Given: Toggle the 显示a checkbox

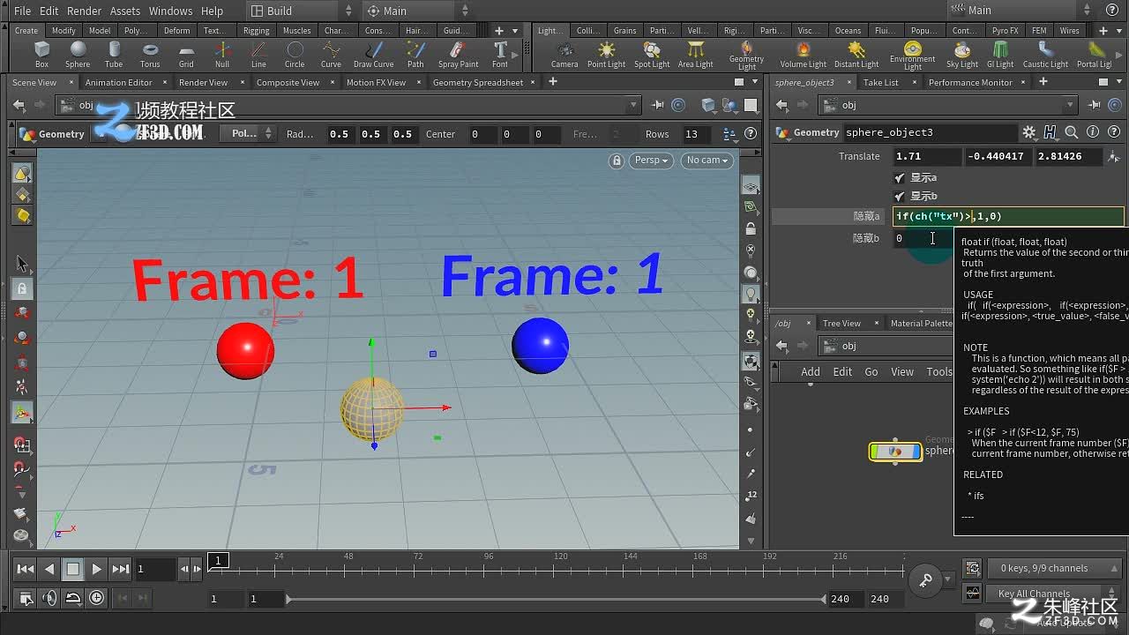Looking at the screenshot, I should [900, 177].
